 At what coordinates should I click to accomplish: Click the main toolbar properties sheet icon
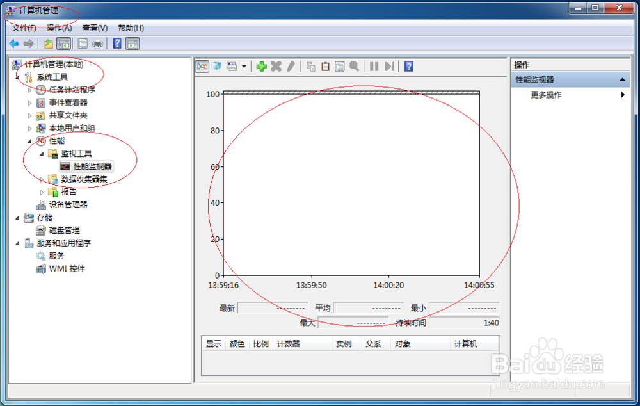[x=83, y=44]
